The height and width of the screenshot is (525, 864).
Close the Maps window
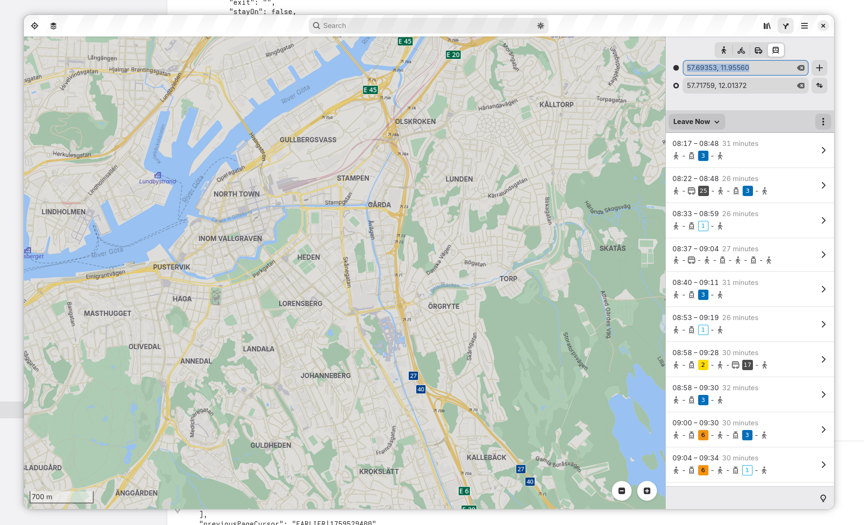(x=823, y=26)
